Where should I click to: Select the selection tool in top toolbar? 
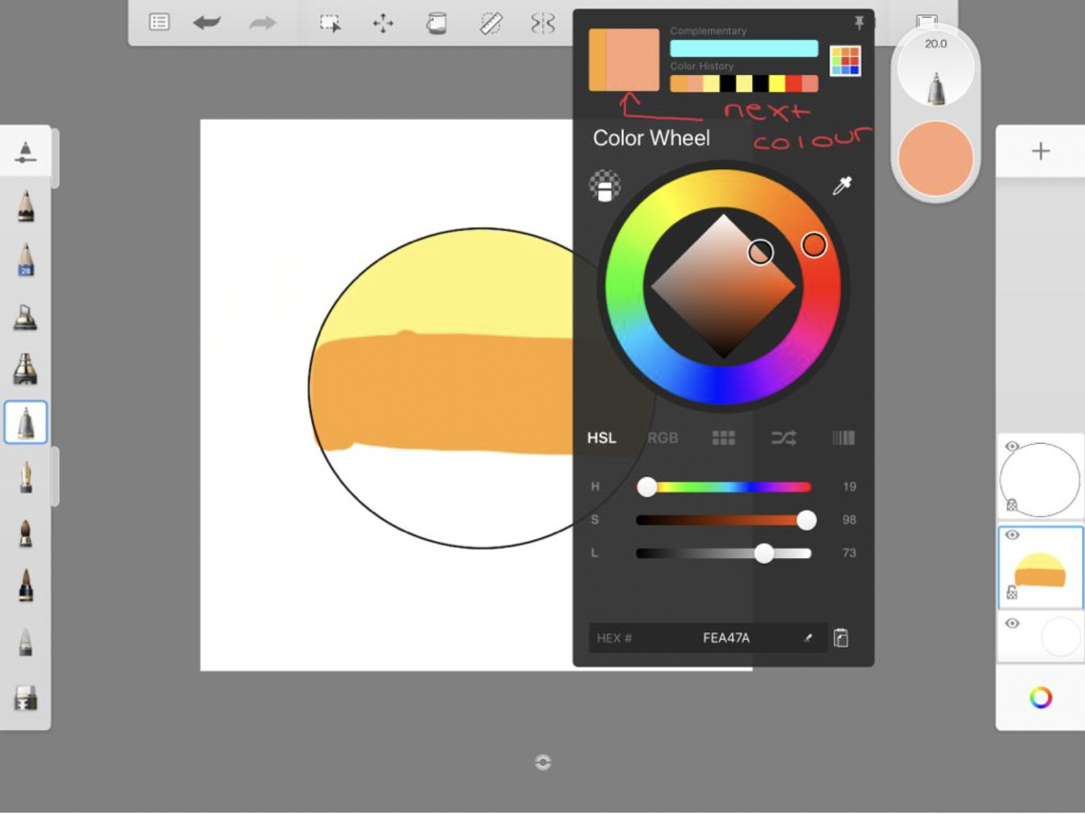pos(330,24)
